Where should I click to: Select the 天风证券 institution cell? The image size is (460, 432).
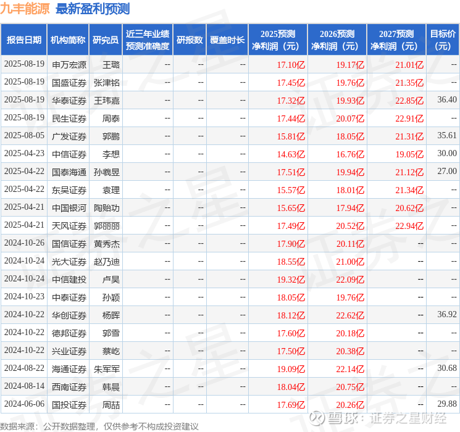pos(69,226)
